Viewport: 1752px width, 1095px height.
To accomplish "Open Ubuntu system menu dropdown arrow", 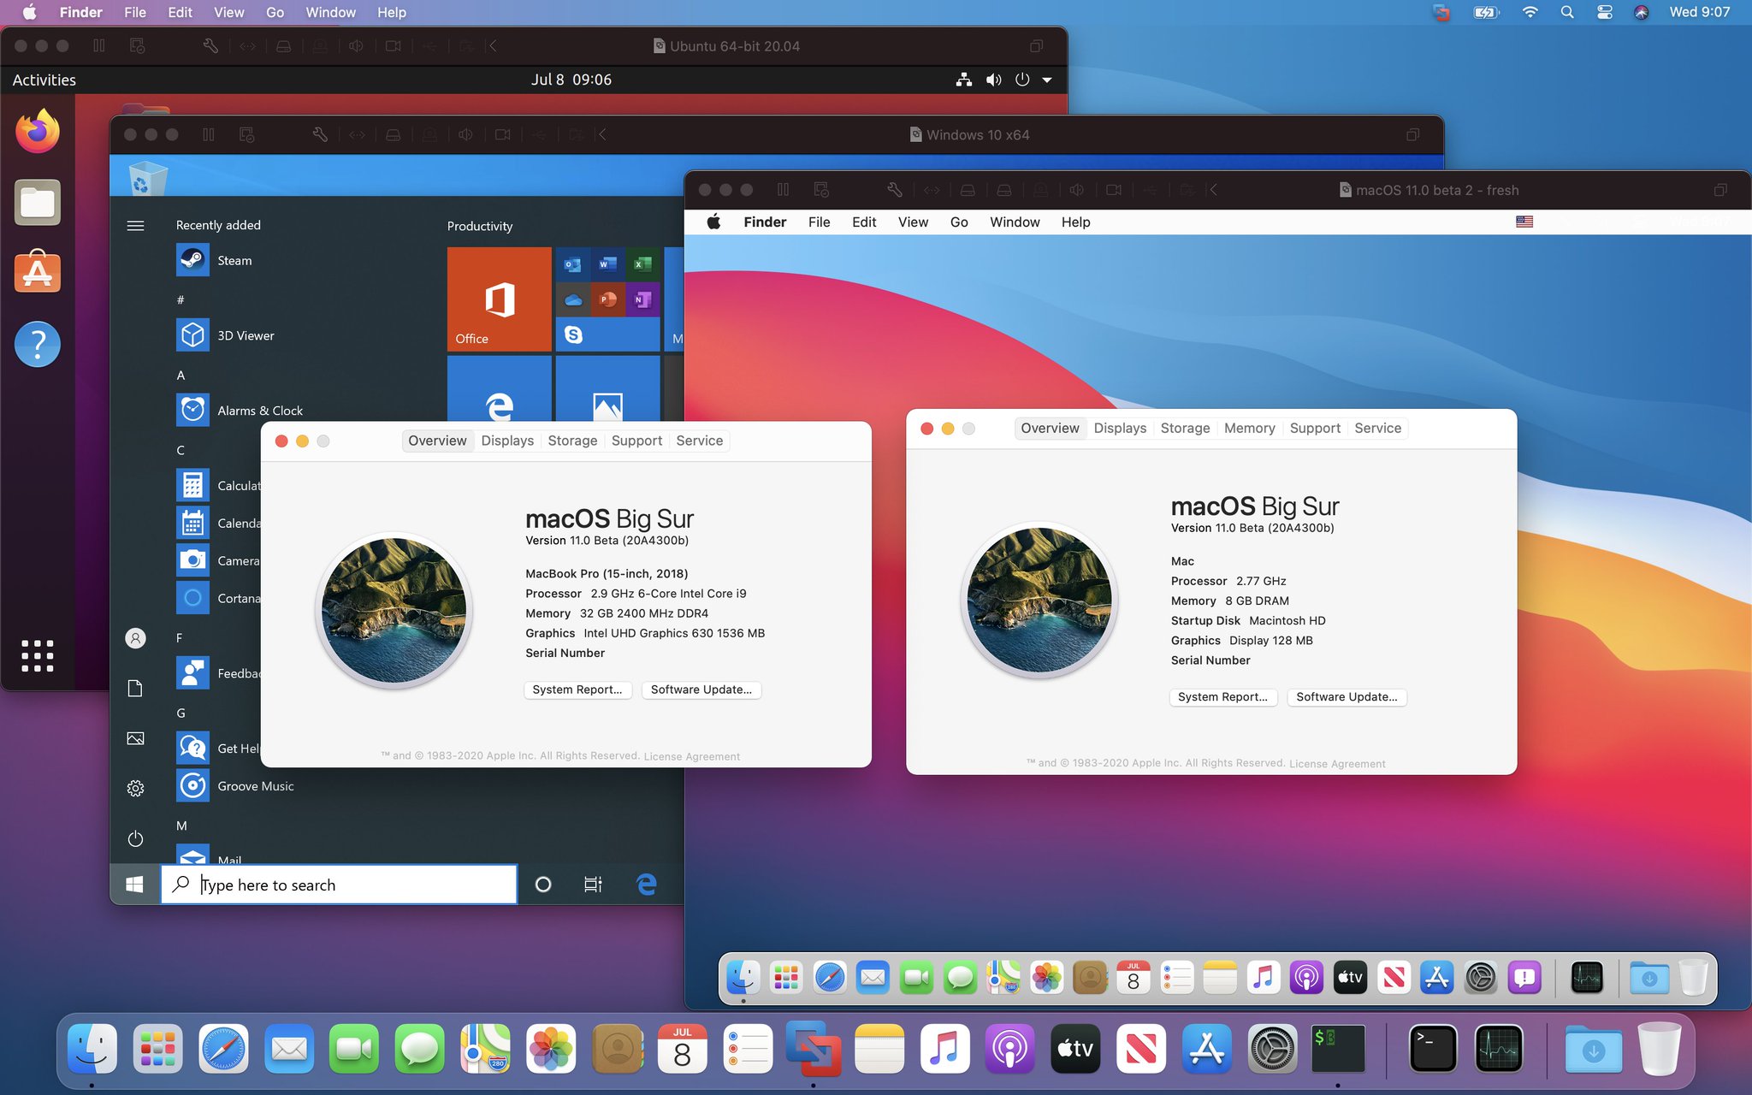I will [x=1047, y=80].
